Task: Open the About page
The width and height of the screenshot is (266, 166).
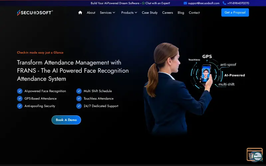Action: point(91,13)
